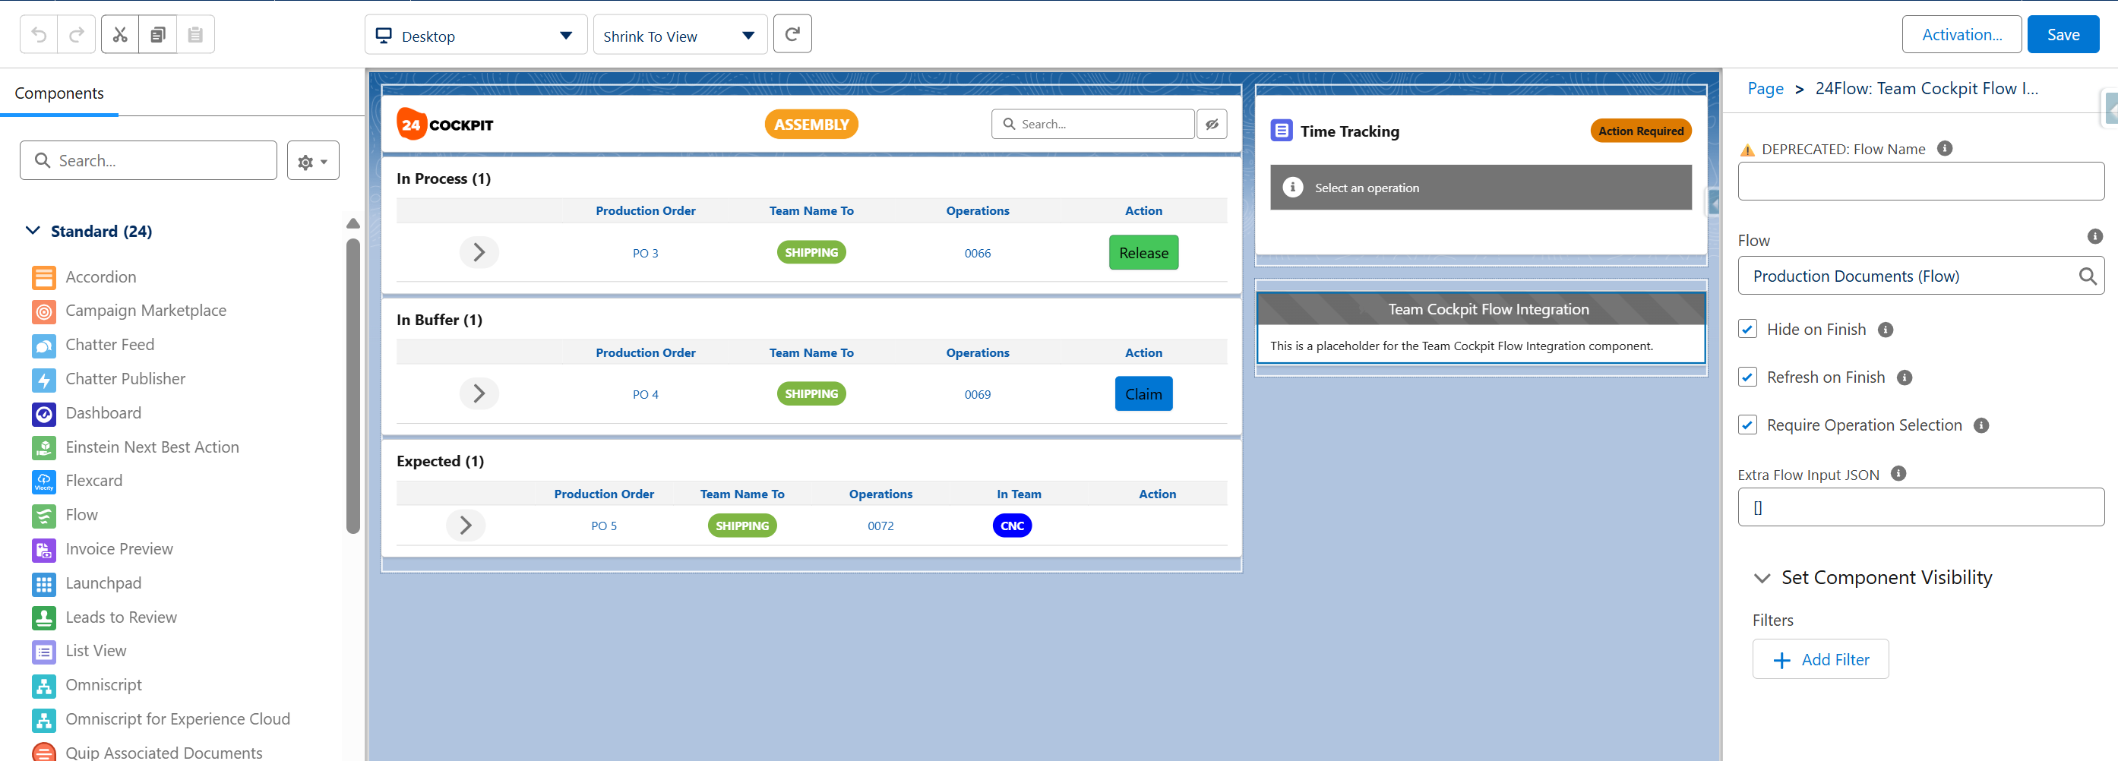Click the PO 5 production order link
The width and height of the screenshot is (2118, 761).
[x=603, y=526]
